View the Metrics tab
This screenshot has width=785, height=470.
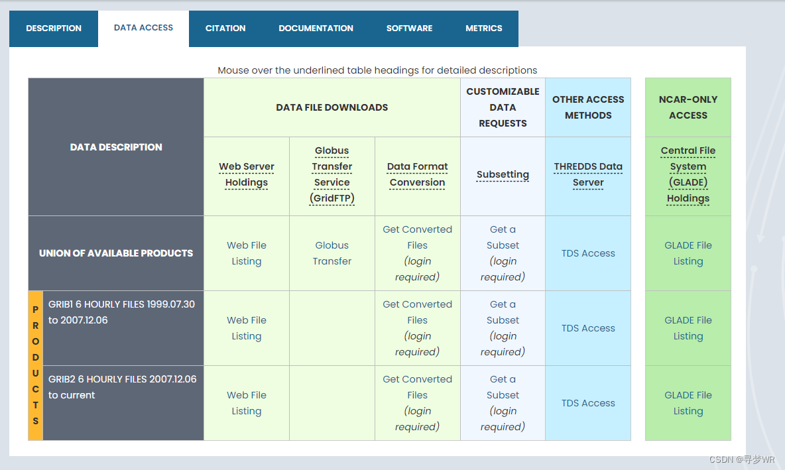click(x=483, y=29)
